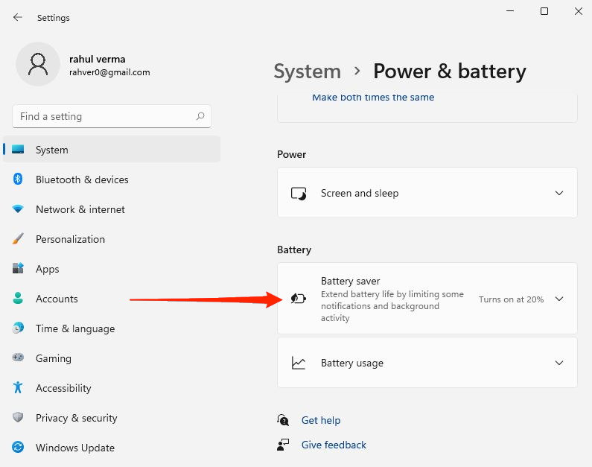Viewport: 592px width, 467px height.
Task: Click the System breadcrumb link
Action: 307,72
